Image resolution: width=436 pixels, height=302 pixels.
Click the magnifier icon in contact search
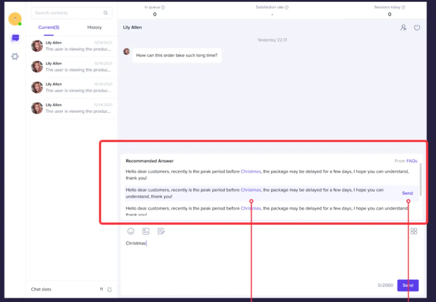point(105,13)
